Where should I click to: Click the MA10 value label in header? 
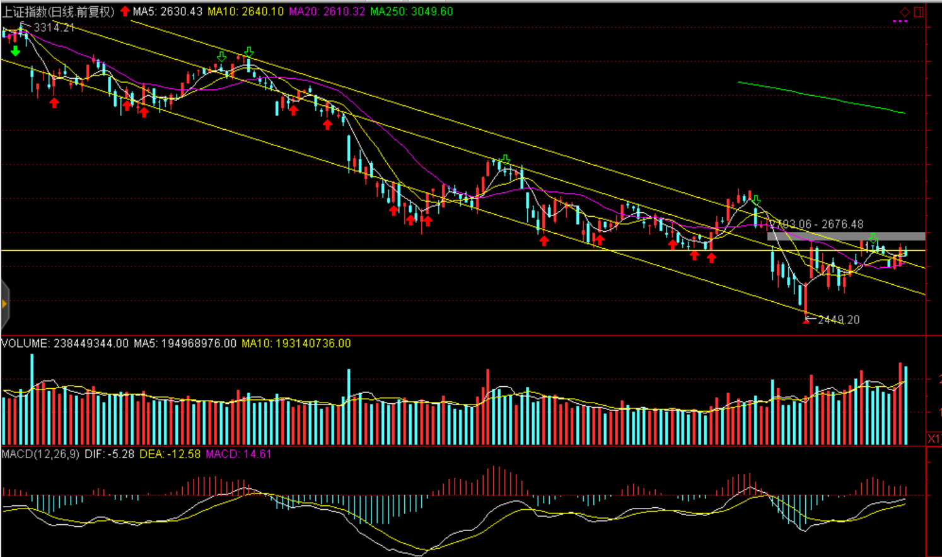[x=245, y=11]
